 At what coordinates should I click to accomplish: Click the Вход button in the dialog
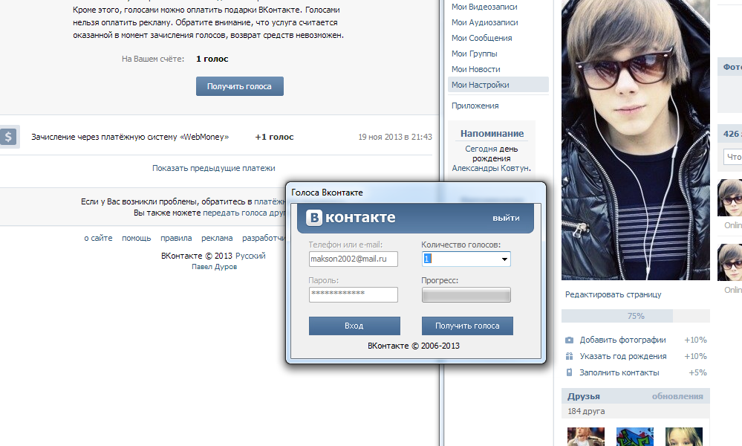[354, 326]
